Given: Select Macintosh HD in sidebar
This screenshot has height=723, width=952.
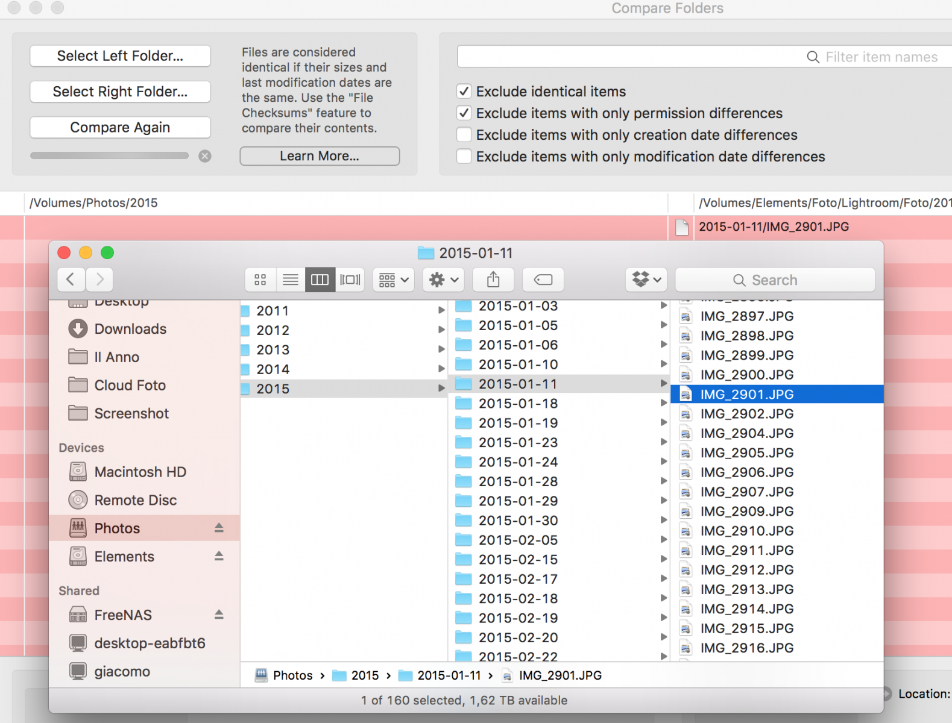Looking at the screenshot, I should (140, 472).
